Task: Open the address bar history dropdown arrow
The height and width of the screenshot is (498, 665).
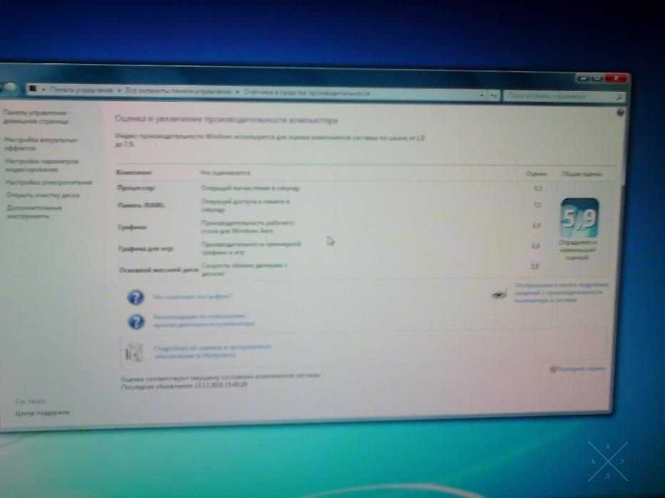Action: (482, 95)
